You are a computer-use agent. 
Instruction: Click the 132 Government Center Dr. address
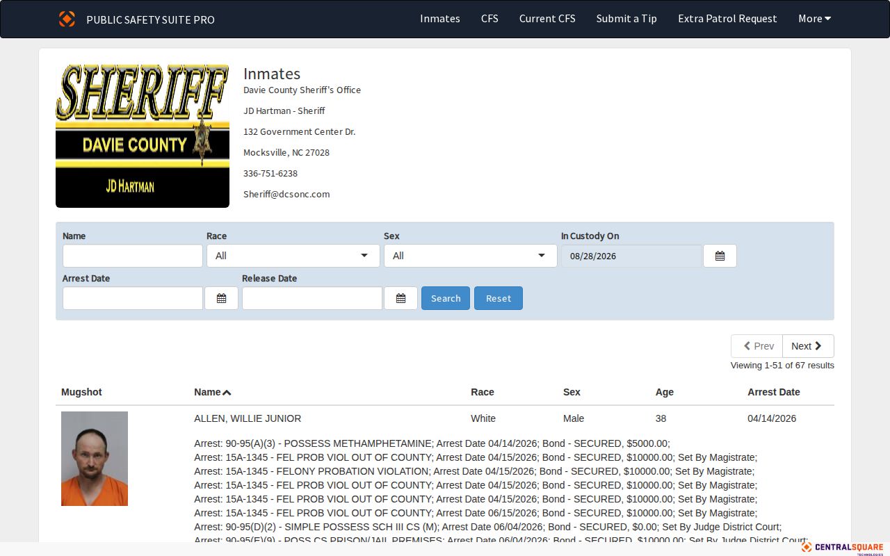tap(299, 131)
